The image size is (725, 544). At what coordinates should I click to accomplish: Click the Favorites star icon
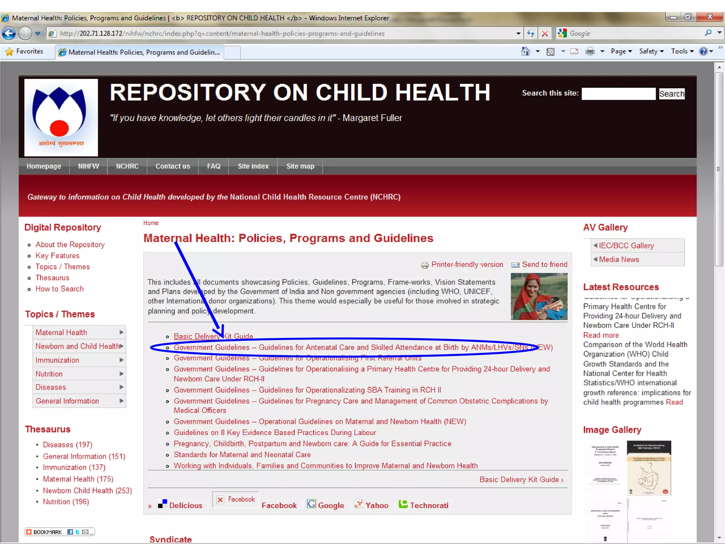click(x=9, y=52)
